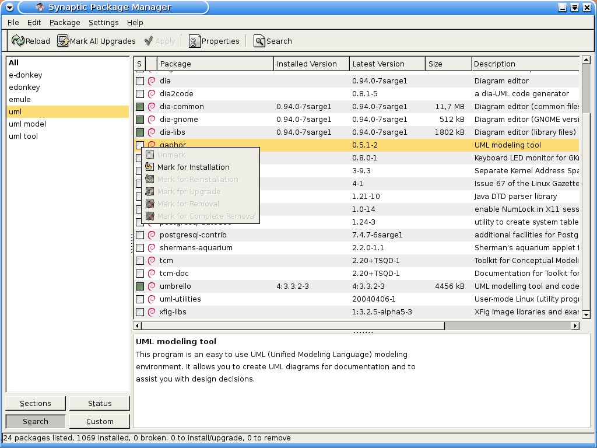The image size is (597, 448).
Task: Click the horizontal scrollbar left arrow
Action: (138, 325)
